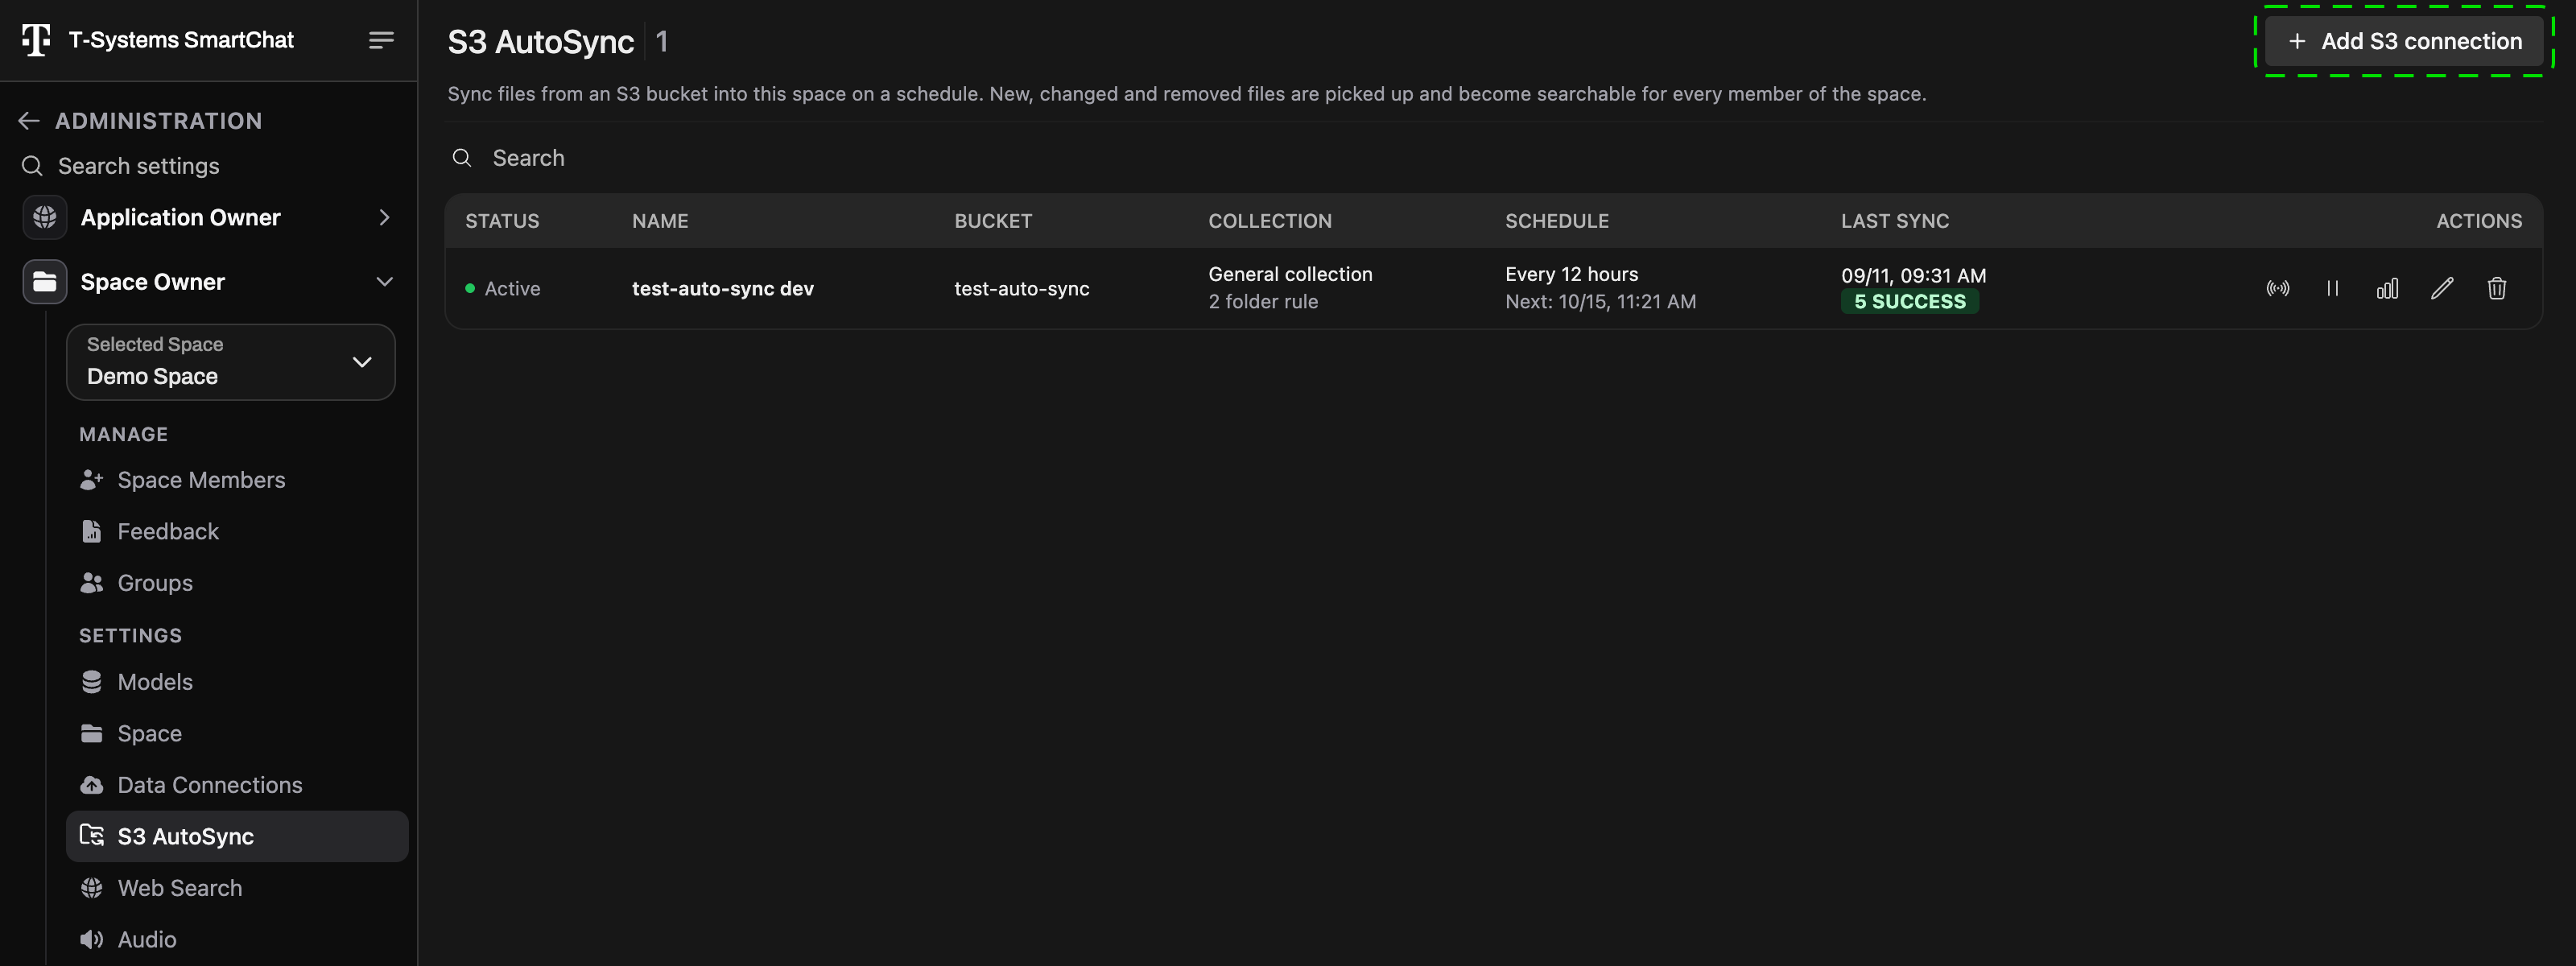The image size is (2576, 966).
Task: Open sync statistics bar chart icon
Action: (x=2387, y=289)
